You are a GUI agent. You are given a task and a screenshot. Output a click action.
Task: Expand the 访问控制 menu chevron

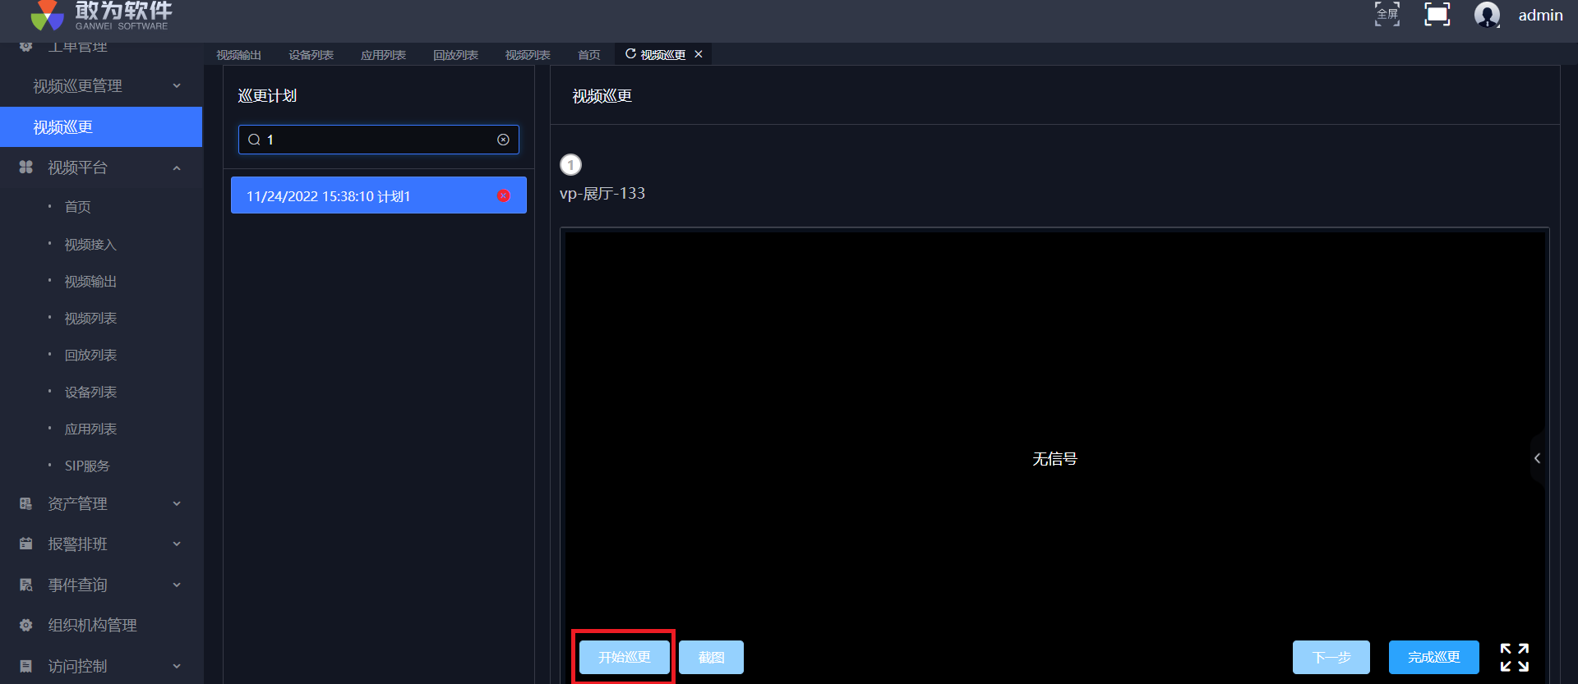177,666
